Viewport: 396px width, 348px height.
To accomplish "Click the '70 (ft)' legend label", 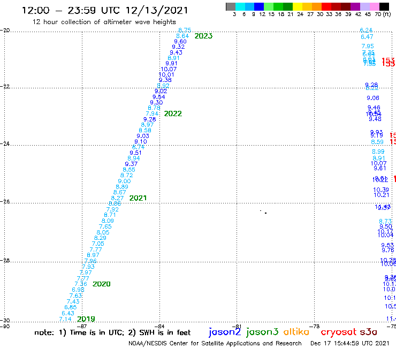I will (x=383, y=14).
